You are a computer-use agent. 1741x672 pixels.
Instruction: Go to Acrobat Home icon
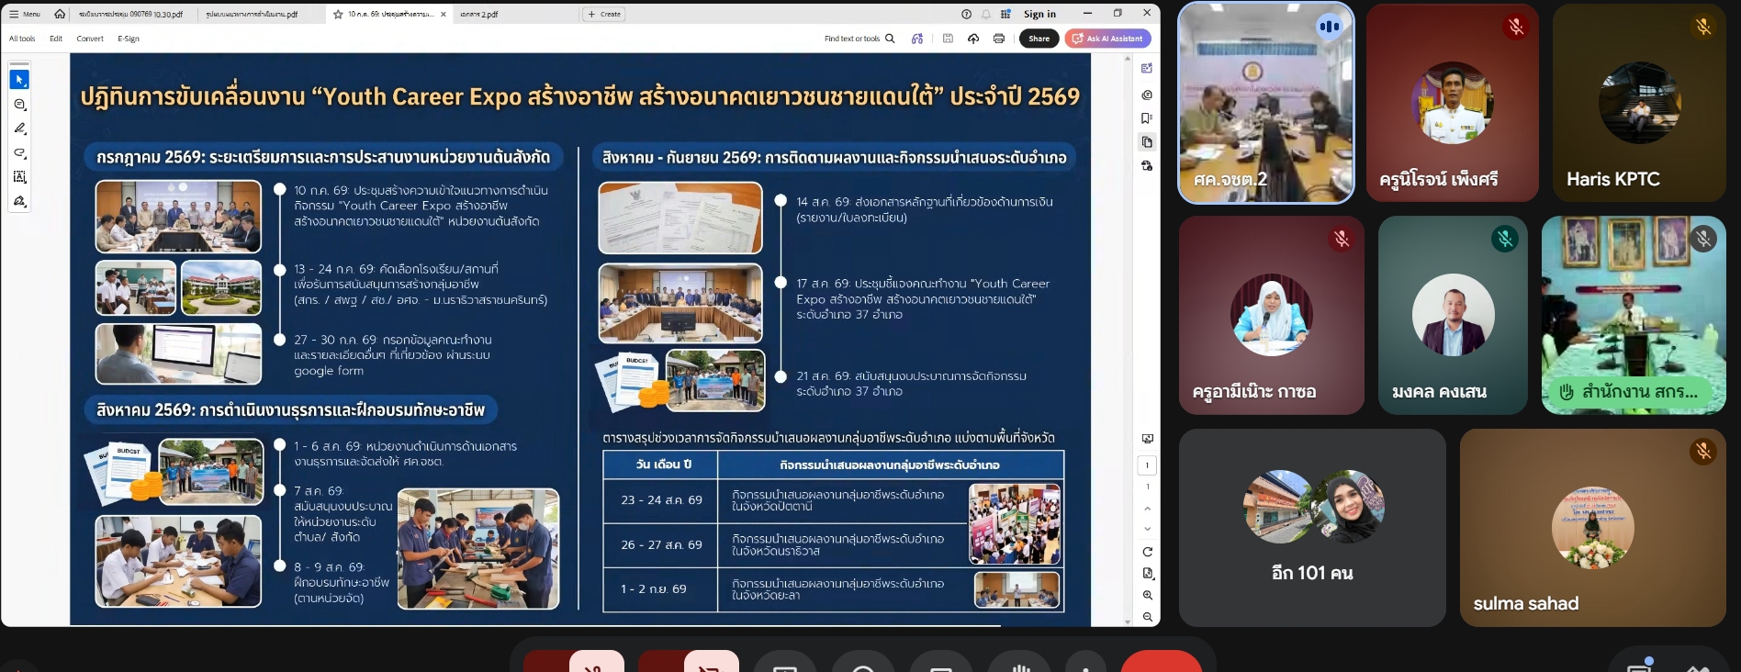pyautogui.click(x=60, y=14)
